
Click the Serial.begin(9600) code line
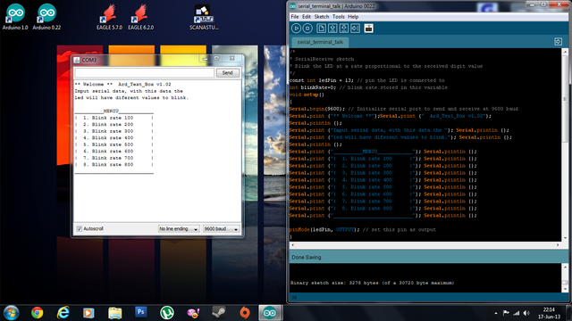coord(403,109)
